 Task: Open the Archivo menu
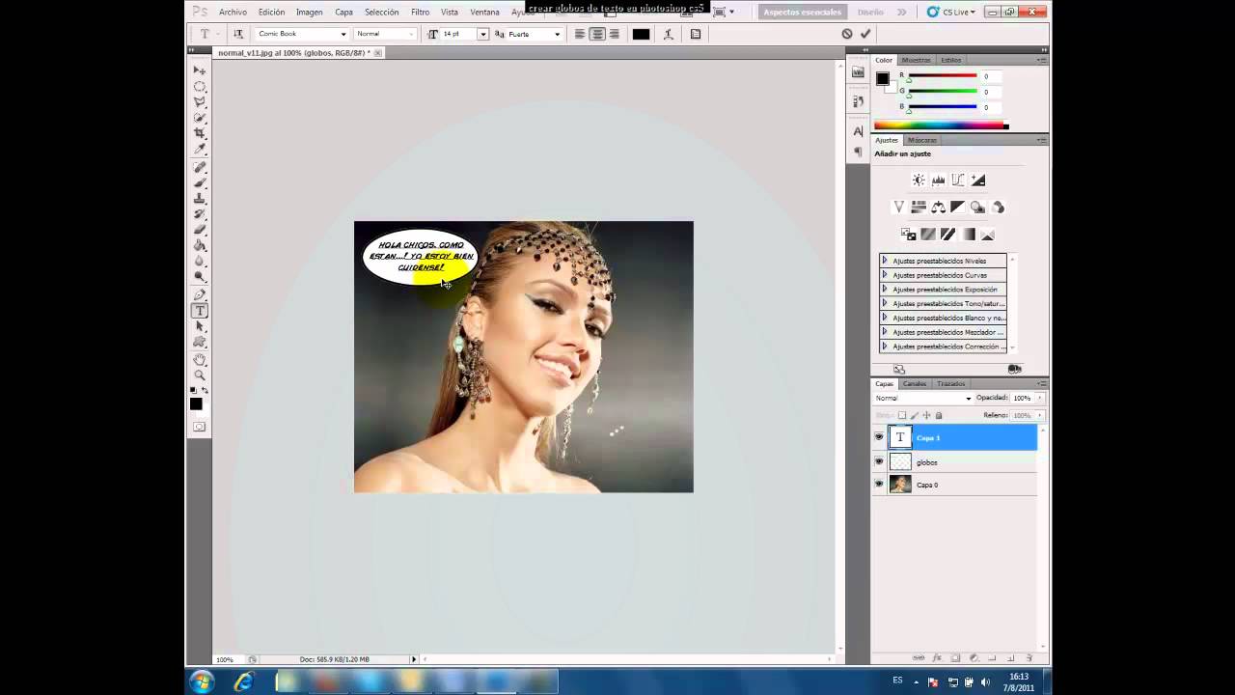click(x=233, y=12)
